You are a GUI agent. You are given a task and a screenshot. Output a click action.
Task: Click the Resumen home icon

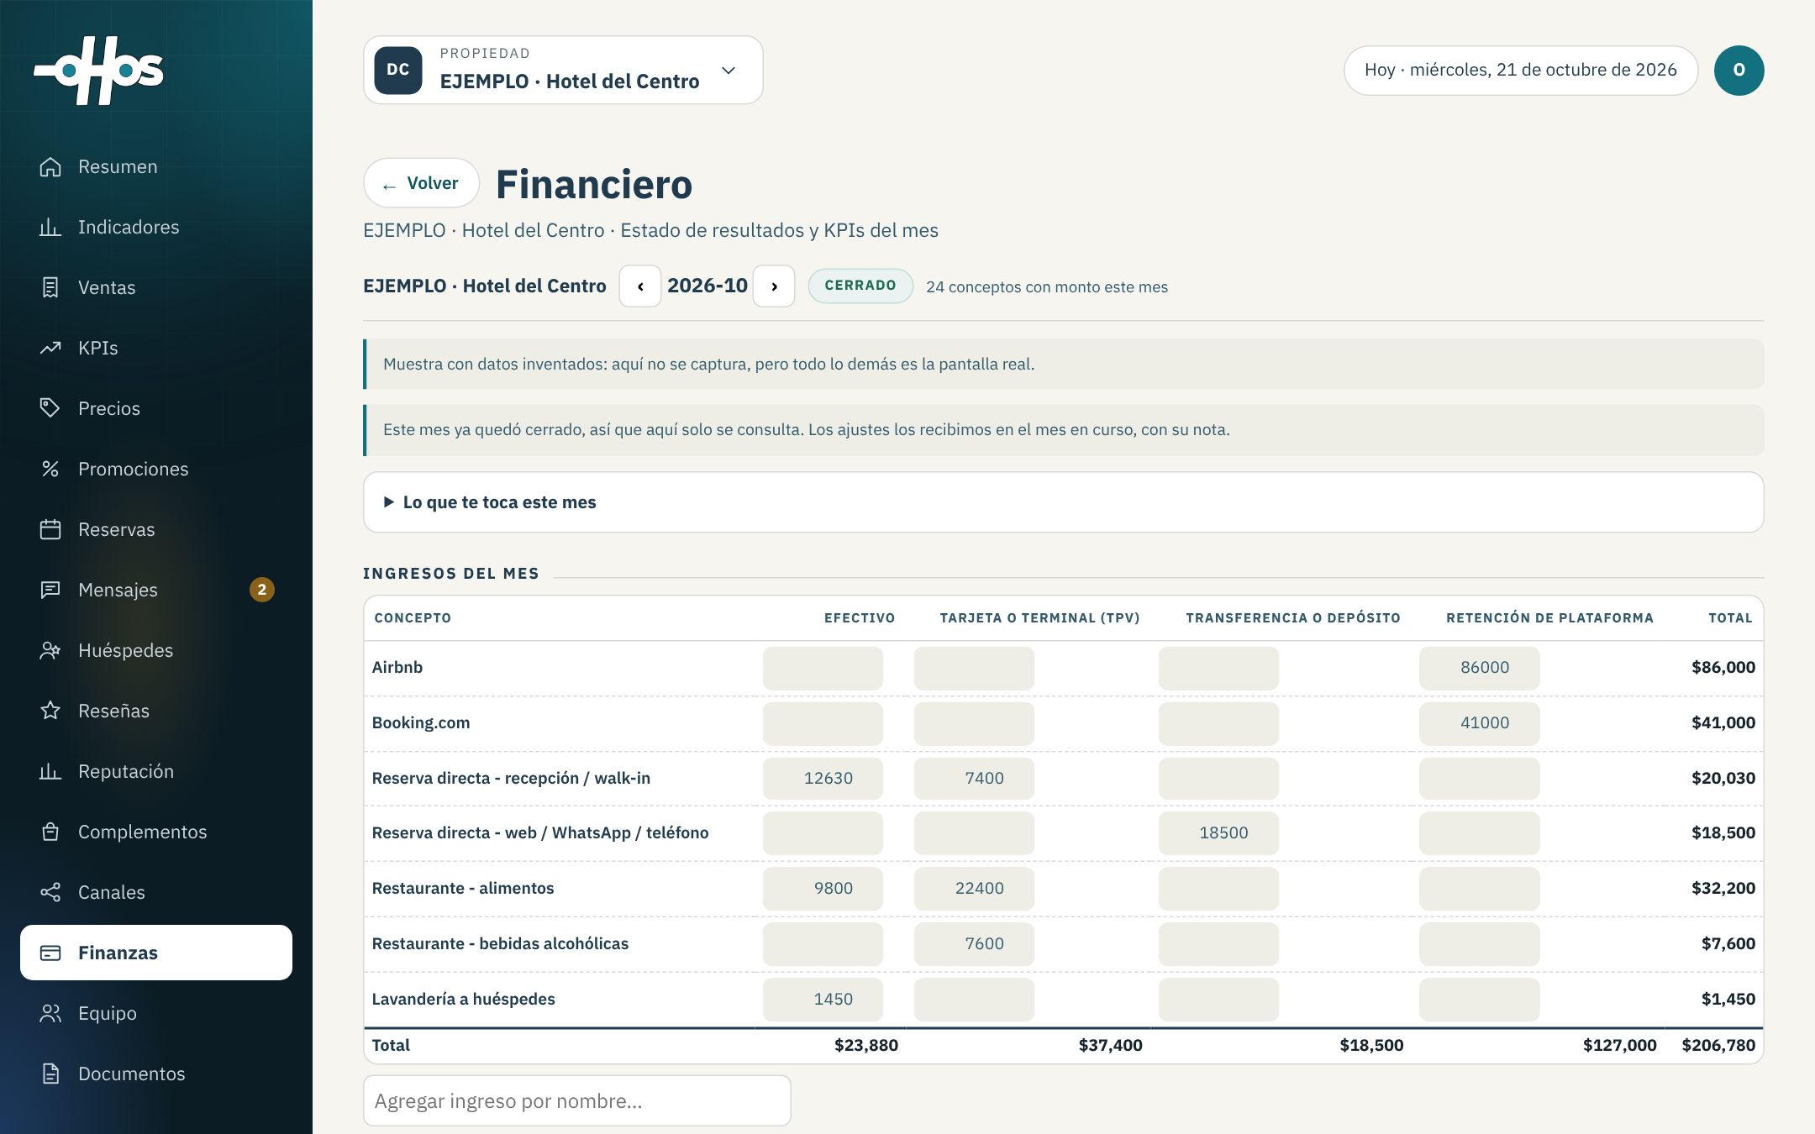click(x=50, y=166)
